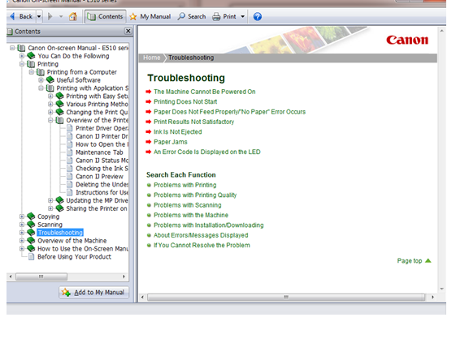The width and height of the screenshot is (469, 343).
Task: Open Canon IJ Status Monitor entry
Action: (x=102, y=161)
